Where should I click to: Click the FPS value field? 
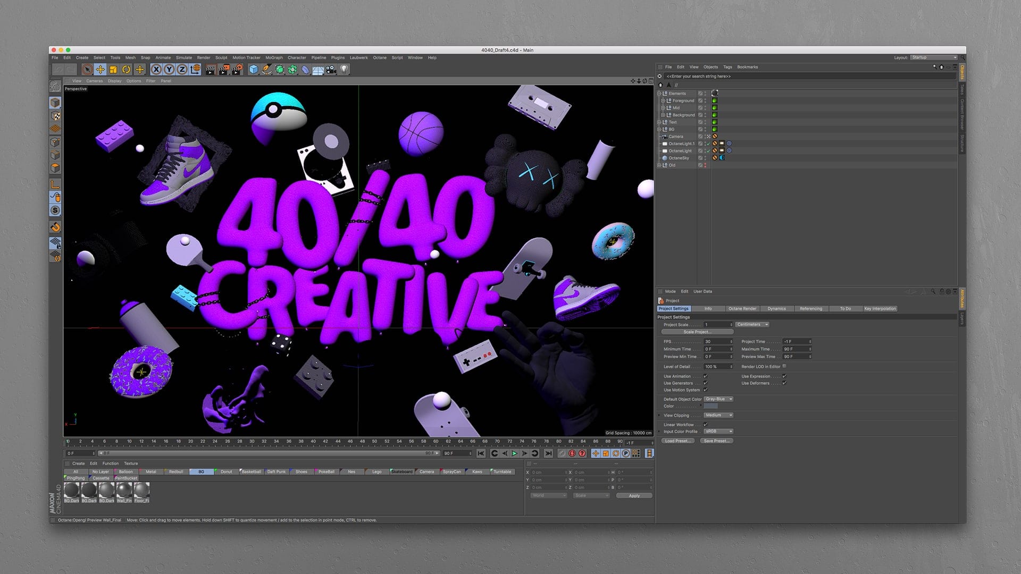(718, 342)
